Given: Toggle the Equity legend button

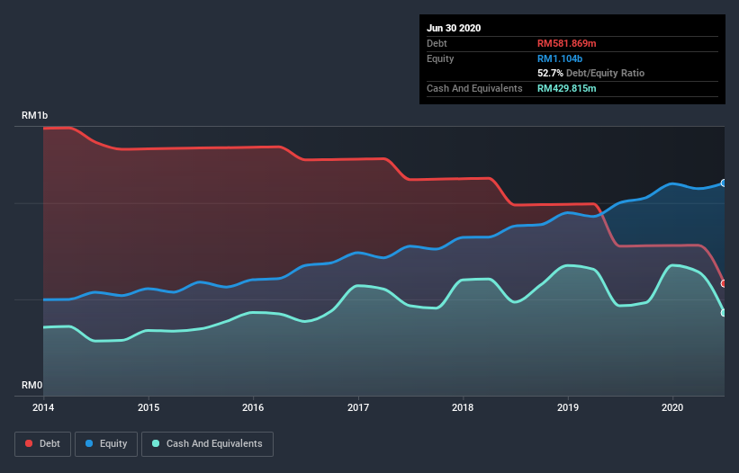Looking at the screenshot, I should click(106, 444).
